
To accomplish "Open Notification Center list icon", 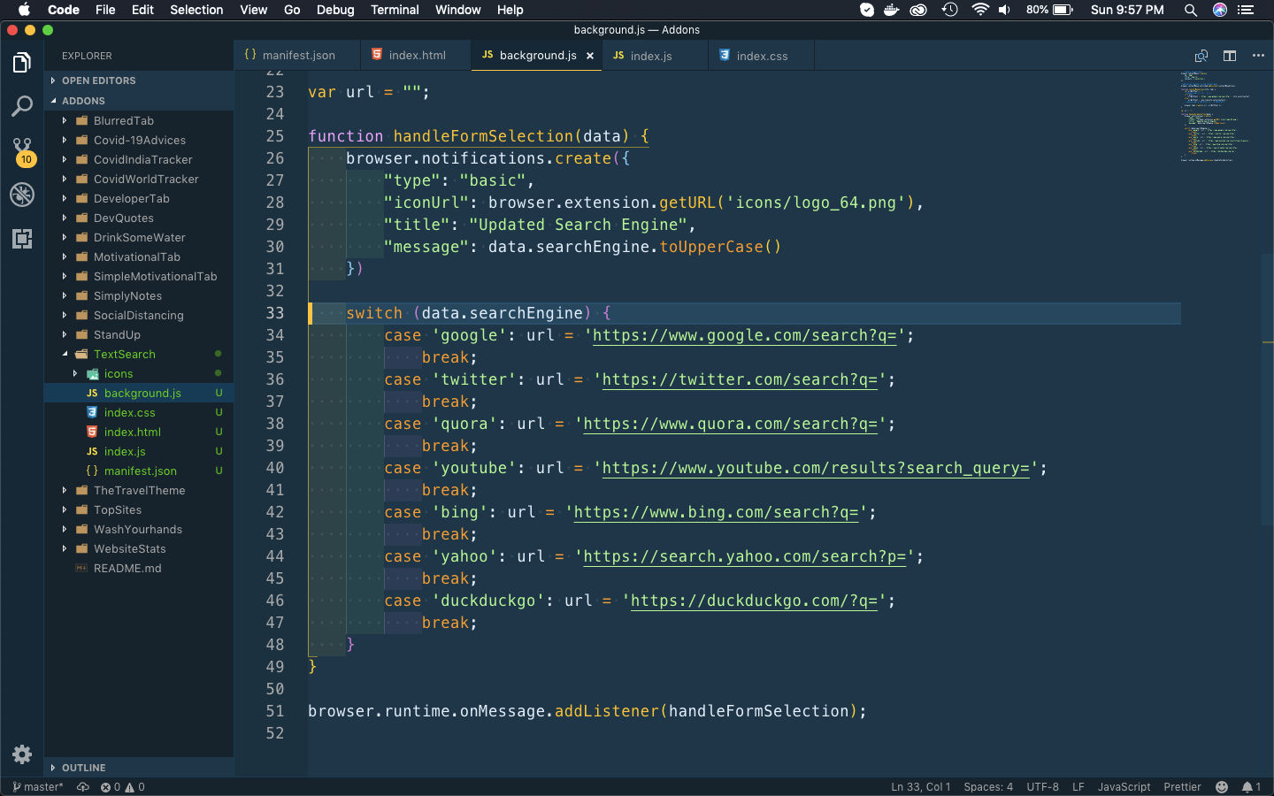I will [1247, 10].
